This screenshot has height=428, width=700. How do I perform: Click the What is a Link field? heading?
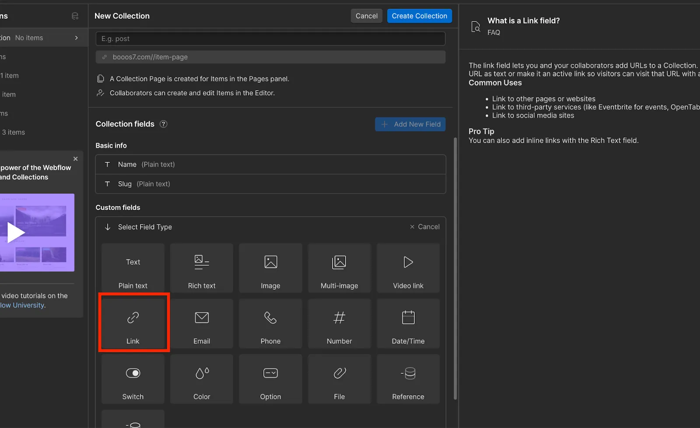(x=524, y=21)
